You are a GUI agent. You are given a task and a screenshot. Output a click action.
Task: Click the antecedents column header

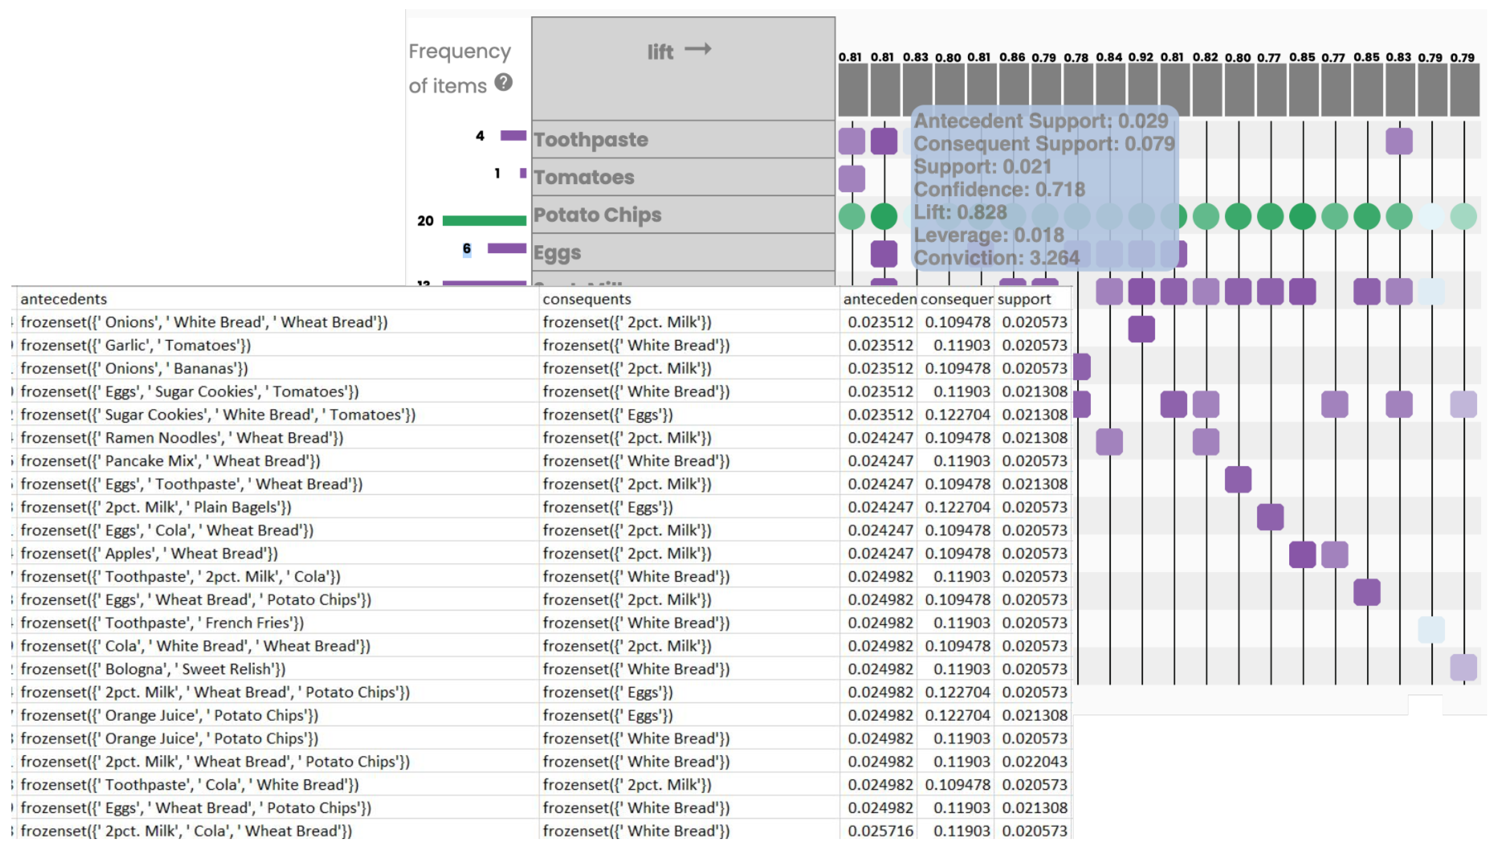point(63,299)
